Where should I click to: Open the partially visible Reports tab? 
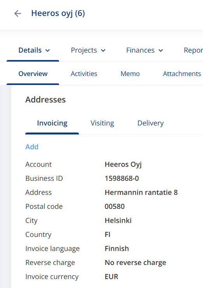193,50
